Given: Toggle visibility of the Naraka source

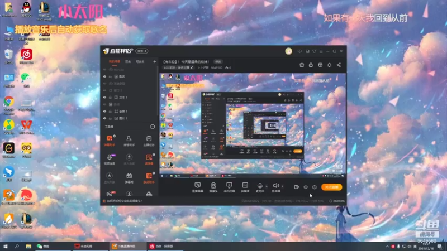Looking at the screenshot, I should pyautogui.click(x=104, y=70).
